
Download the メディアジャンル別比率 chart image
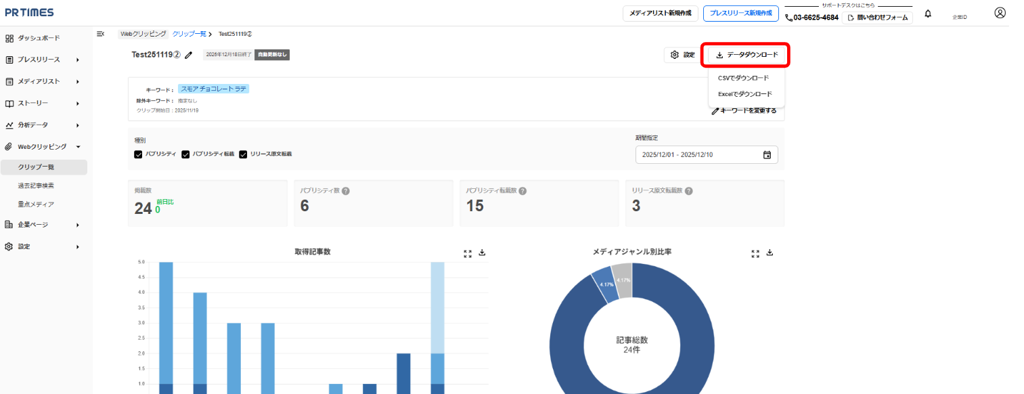[x=769, y=253]
